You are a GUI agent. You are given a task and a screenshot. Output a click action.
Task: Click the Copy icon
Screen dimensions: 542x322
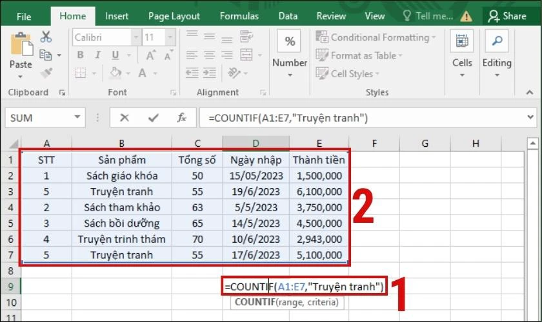[46, 55]
